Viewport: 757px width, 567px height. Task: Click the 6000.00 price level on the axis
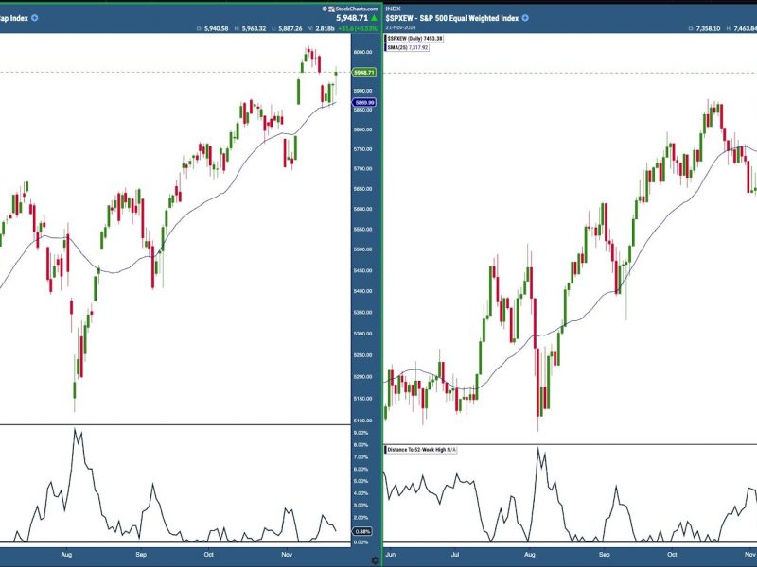[x=362, y=52]
